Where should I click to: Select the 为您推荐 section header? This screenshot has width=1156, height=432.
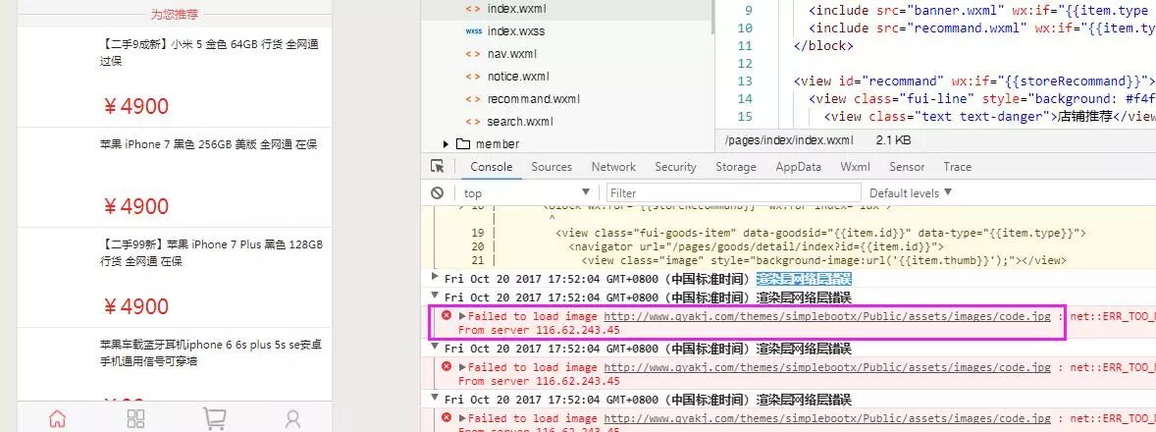coord(175,14)
